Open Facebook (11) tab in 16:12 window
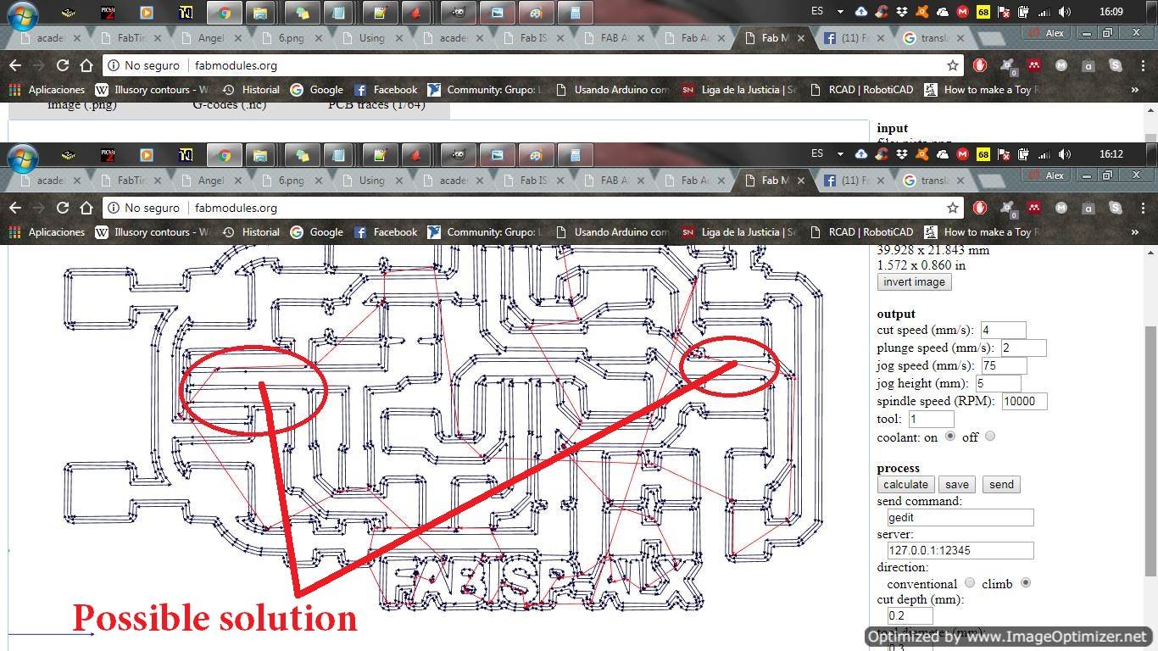The image size is (1158, 651). [x=854, y=181]
